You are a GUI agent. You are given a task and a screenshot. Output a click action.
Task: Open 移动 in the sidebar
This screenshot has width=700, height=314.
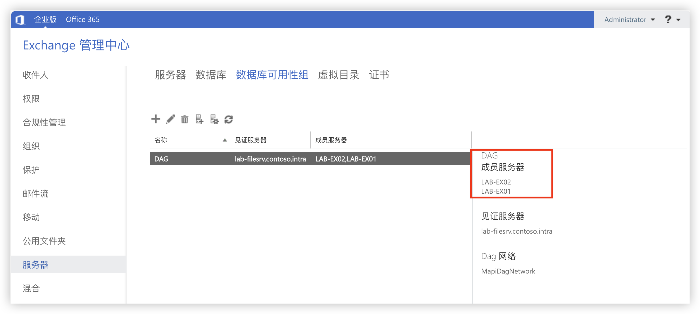[31, 217]
